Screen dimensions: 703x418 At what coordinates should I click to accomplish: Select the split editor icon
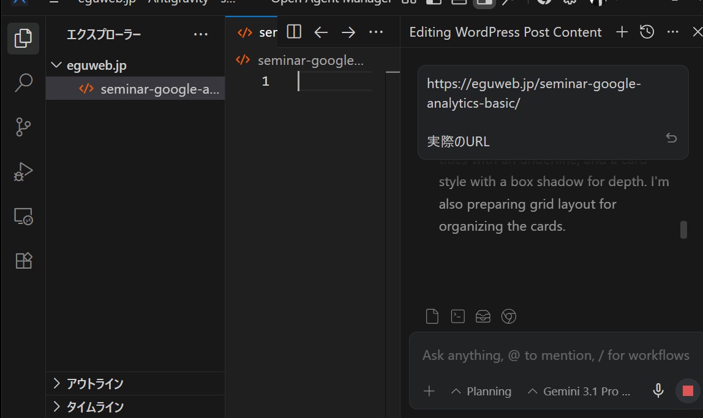coord(293,31)
